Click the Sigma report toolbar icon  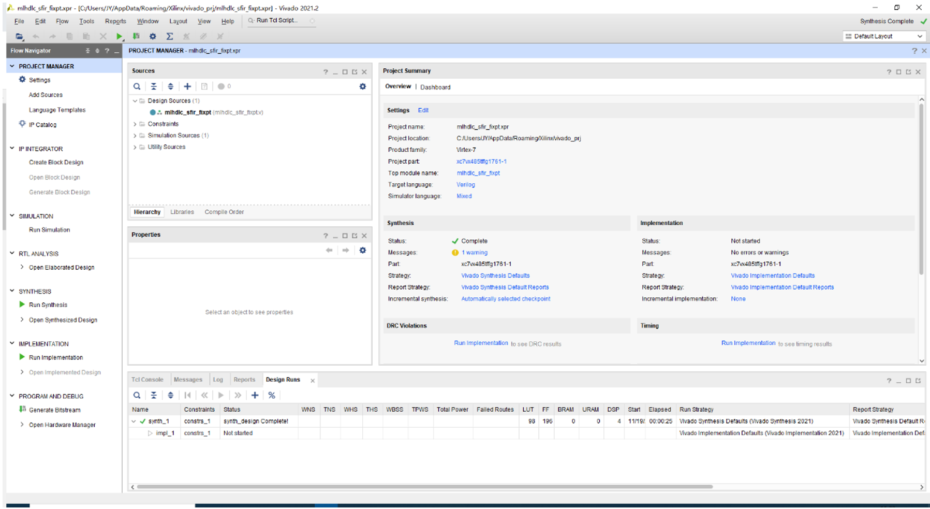tap(169, 36)
